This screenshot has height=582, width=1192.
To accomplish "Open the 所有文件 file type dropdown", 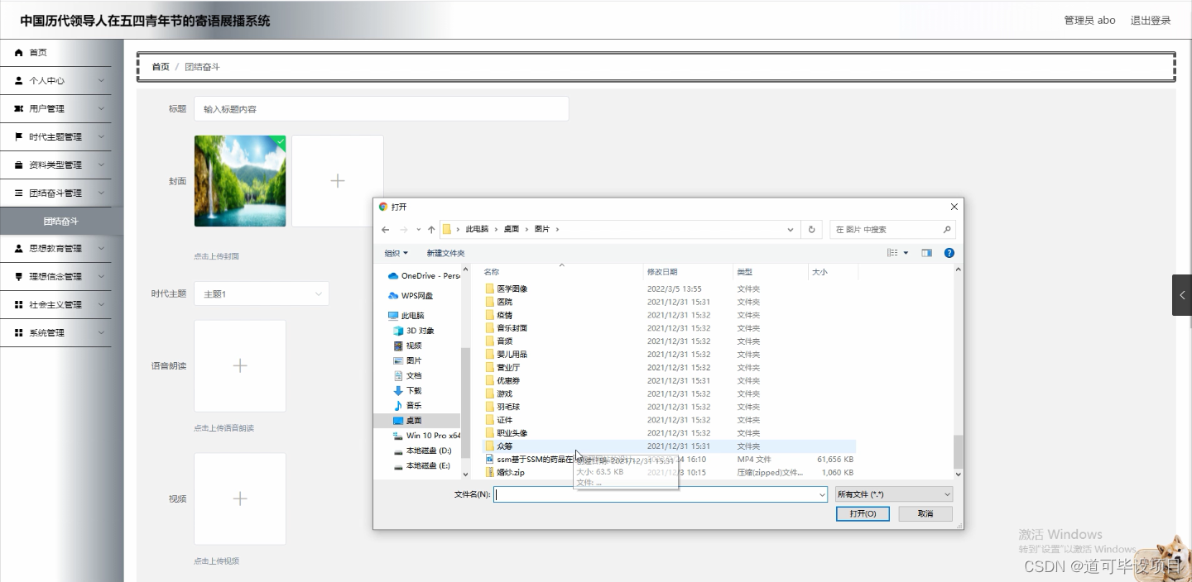I will coord(894,494).
